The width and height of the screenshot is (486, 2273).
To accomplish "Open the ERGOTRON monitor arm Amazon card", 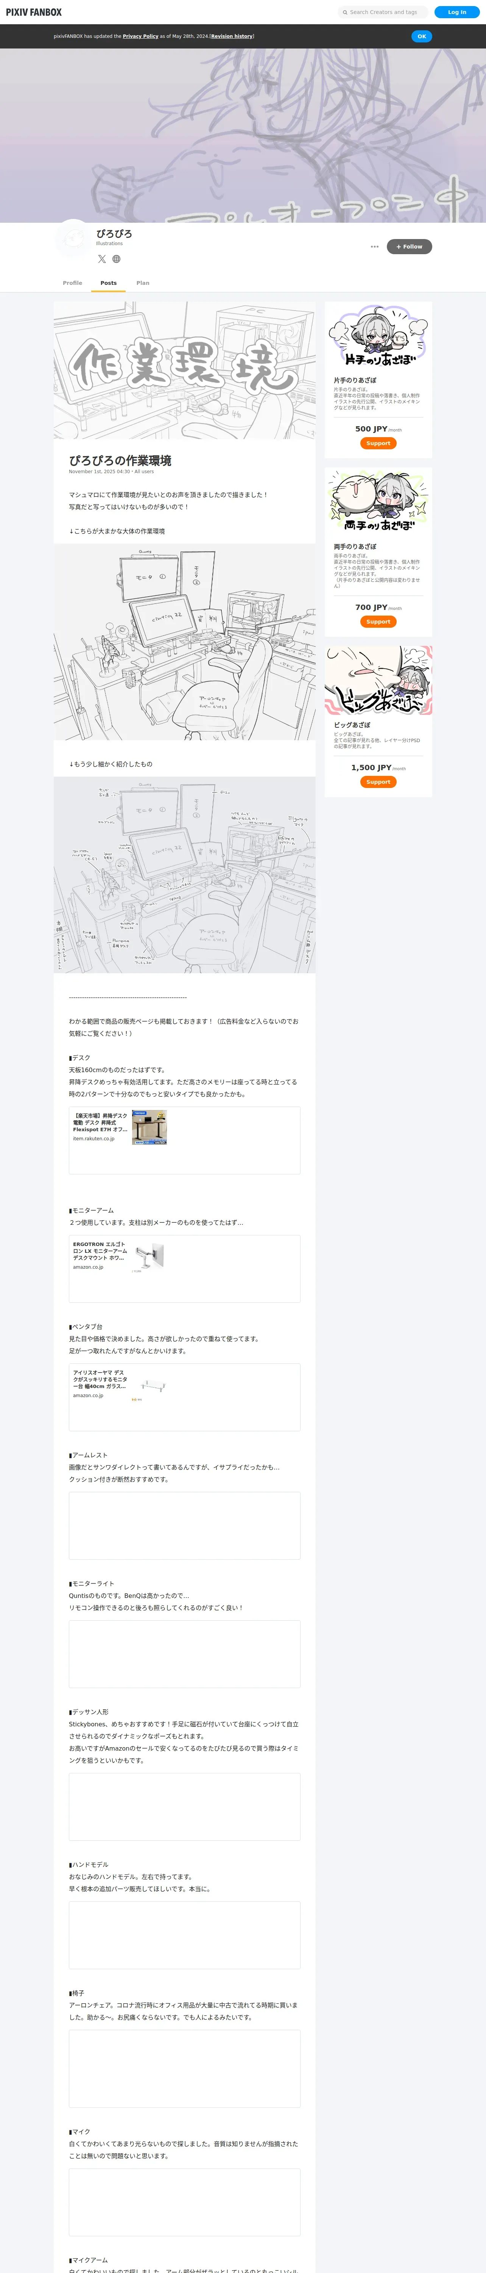I will tap(184, 1269).
